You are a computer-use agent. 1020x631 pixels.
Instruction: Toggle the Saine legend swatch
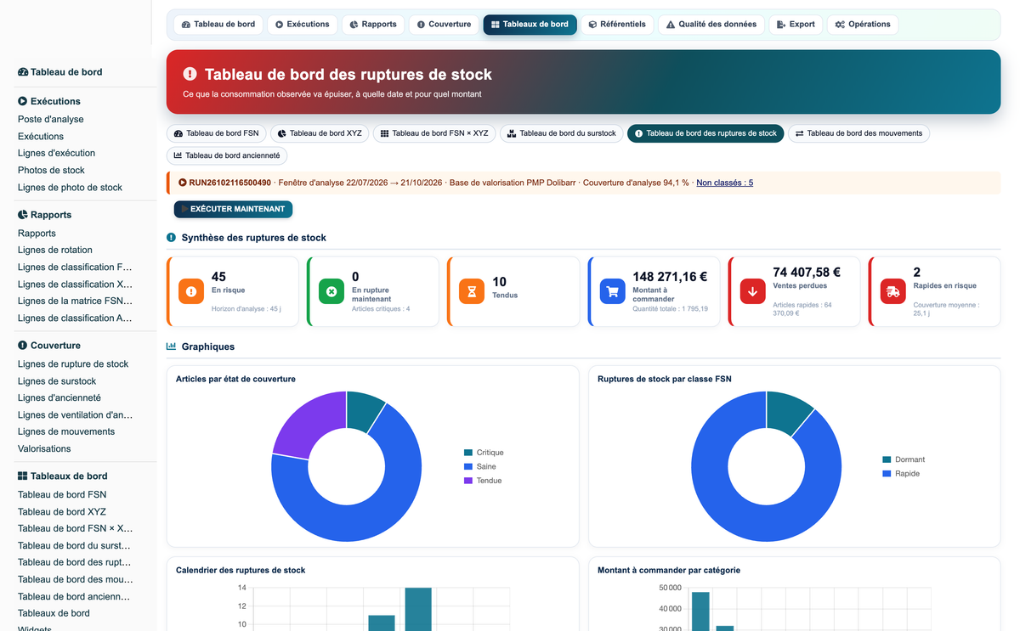[x=468, y=466]
